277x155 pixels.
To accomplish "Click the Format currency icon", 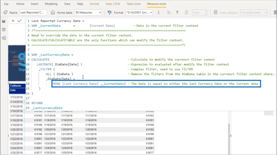I will coord(109,12).
